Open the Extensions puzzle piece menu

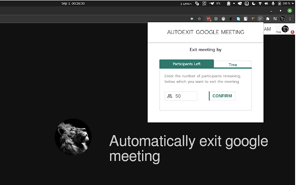(x=268, y=18)
